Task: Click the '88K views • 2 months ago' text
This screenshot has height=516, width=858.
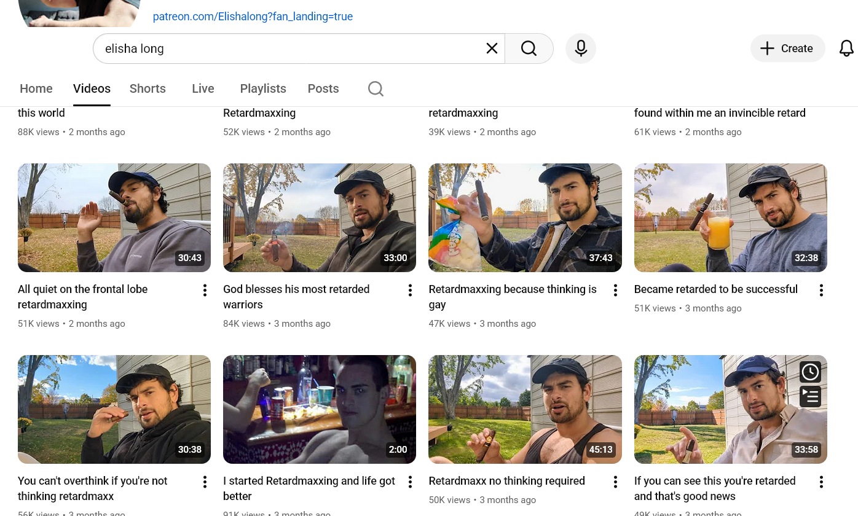Action: 71,132
